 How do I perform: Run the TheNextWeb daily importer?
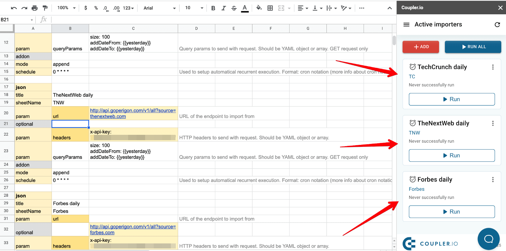coord(452,155)
